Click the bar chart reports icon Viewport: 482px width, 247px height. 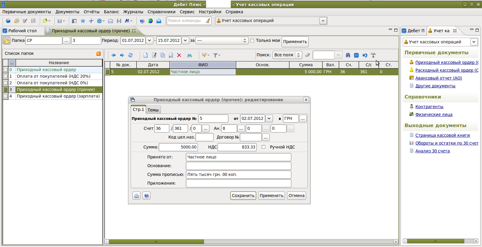[60, 21]
